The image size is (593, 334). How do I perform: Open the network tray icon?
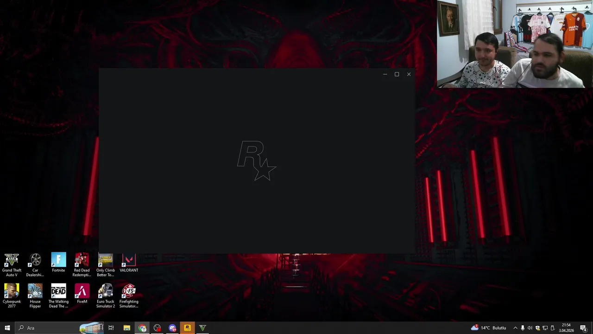[x=545, y=328]
